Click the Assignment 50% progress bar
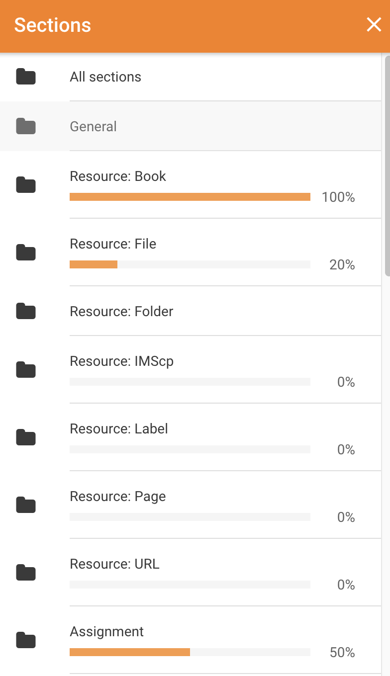 pyautogui.click(x=190, y=652)
